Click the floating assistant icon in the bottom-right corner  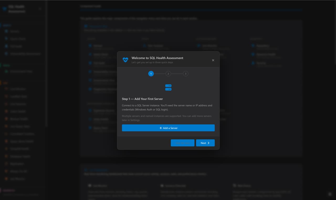tap(330, 194)
